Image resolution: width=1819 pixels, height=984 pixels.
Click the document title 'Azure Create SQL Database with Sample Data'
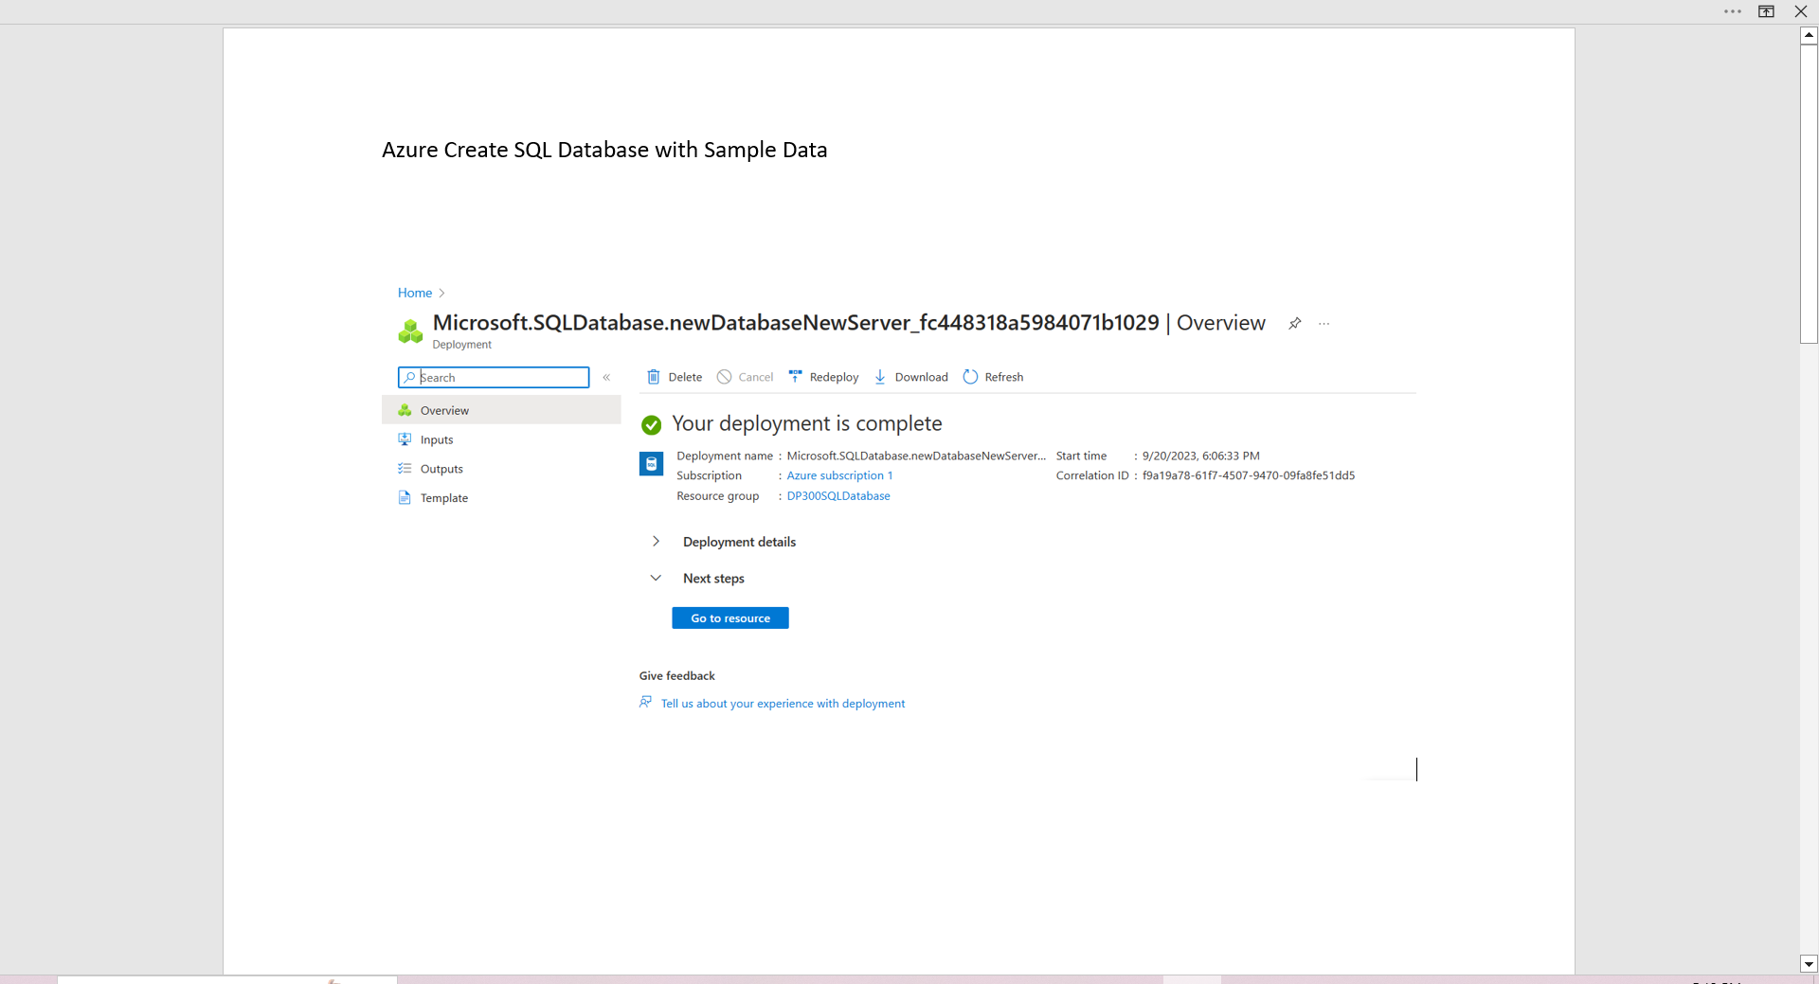coord(604,150)
